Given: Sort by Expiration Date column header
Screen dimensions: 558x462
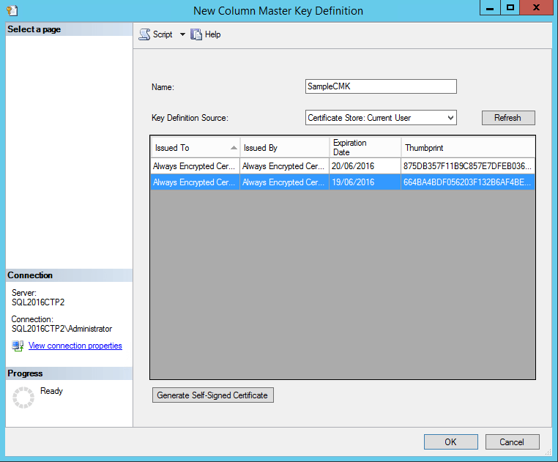Looking at the screenshot, I should tap(365, 147).
